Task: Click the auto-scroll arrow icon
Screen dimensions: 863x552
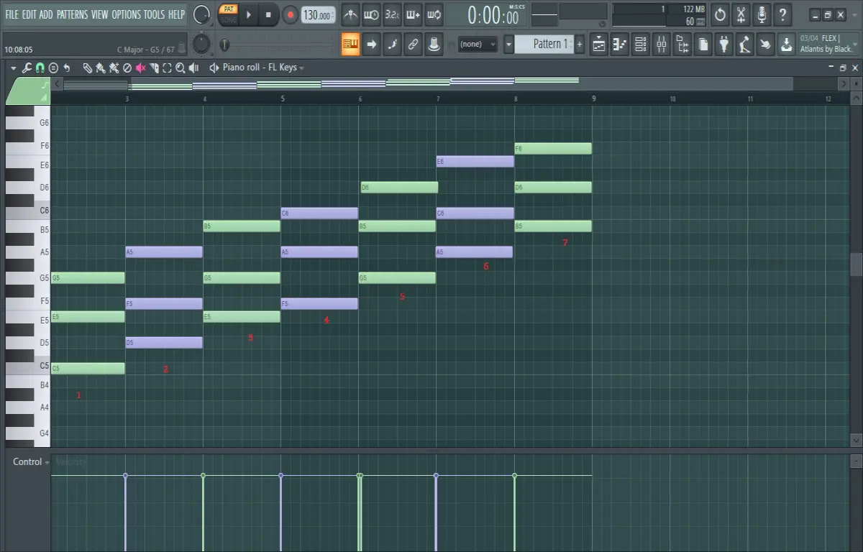Action: pyautogui.click(x=372, y=45)
